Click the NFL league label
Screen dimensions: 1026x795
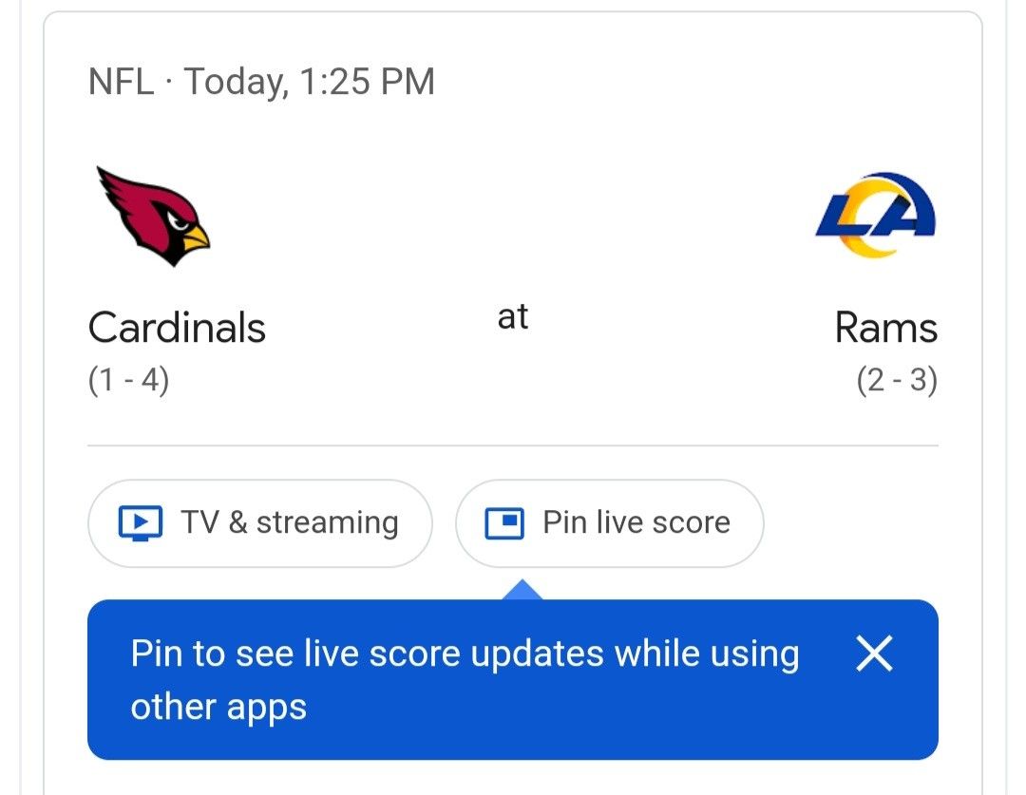pyautogui.click(x=120, y=82)
